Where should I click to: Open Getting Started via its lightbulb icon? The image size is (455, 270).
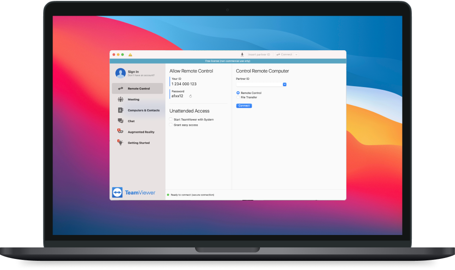click(120, 142)
